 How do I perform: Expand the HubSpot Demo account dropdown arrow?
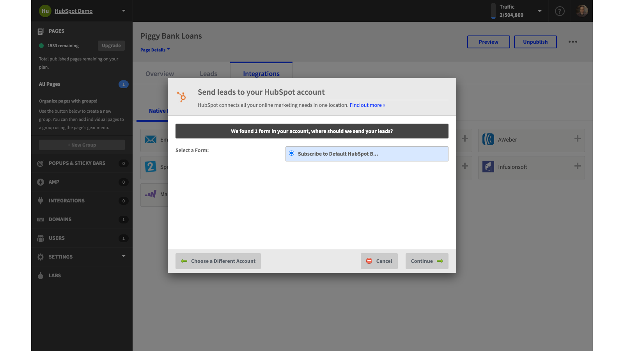pos(124,11)
